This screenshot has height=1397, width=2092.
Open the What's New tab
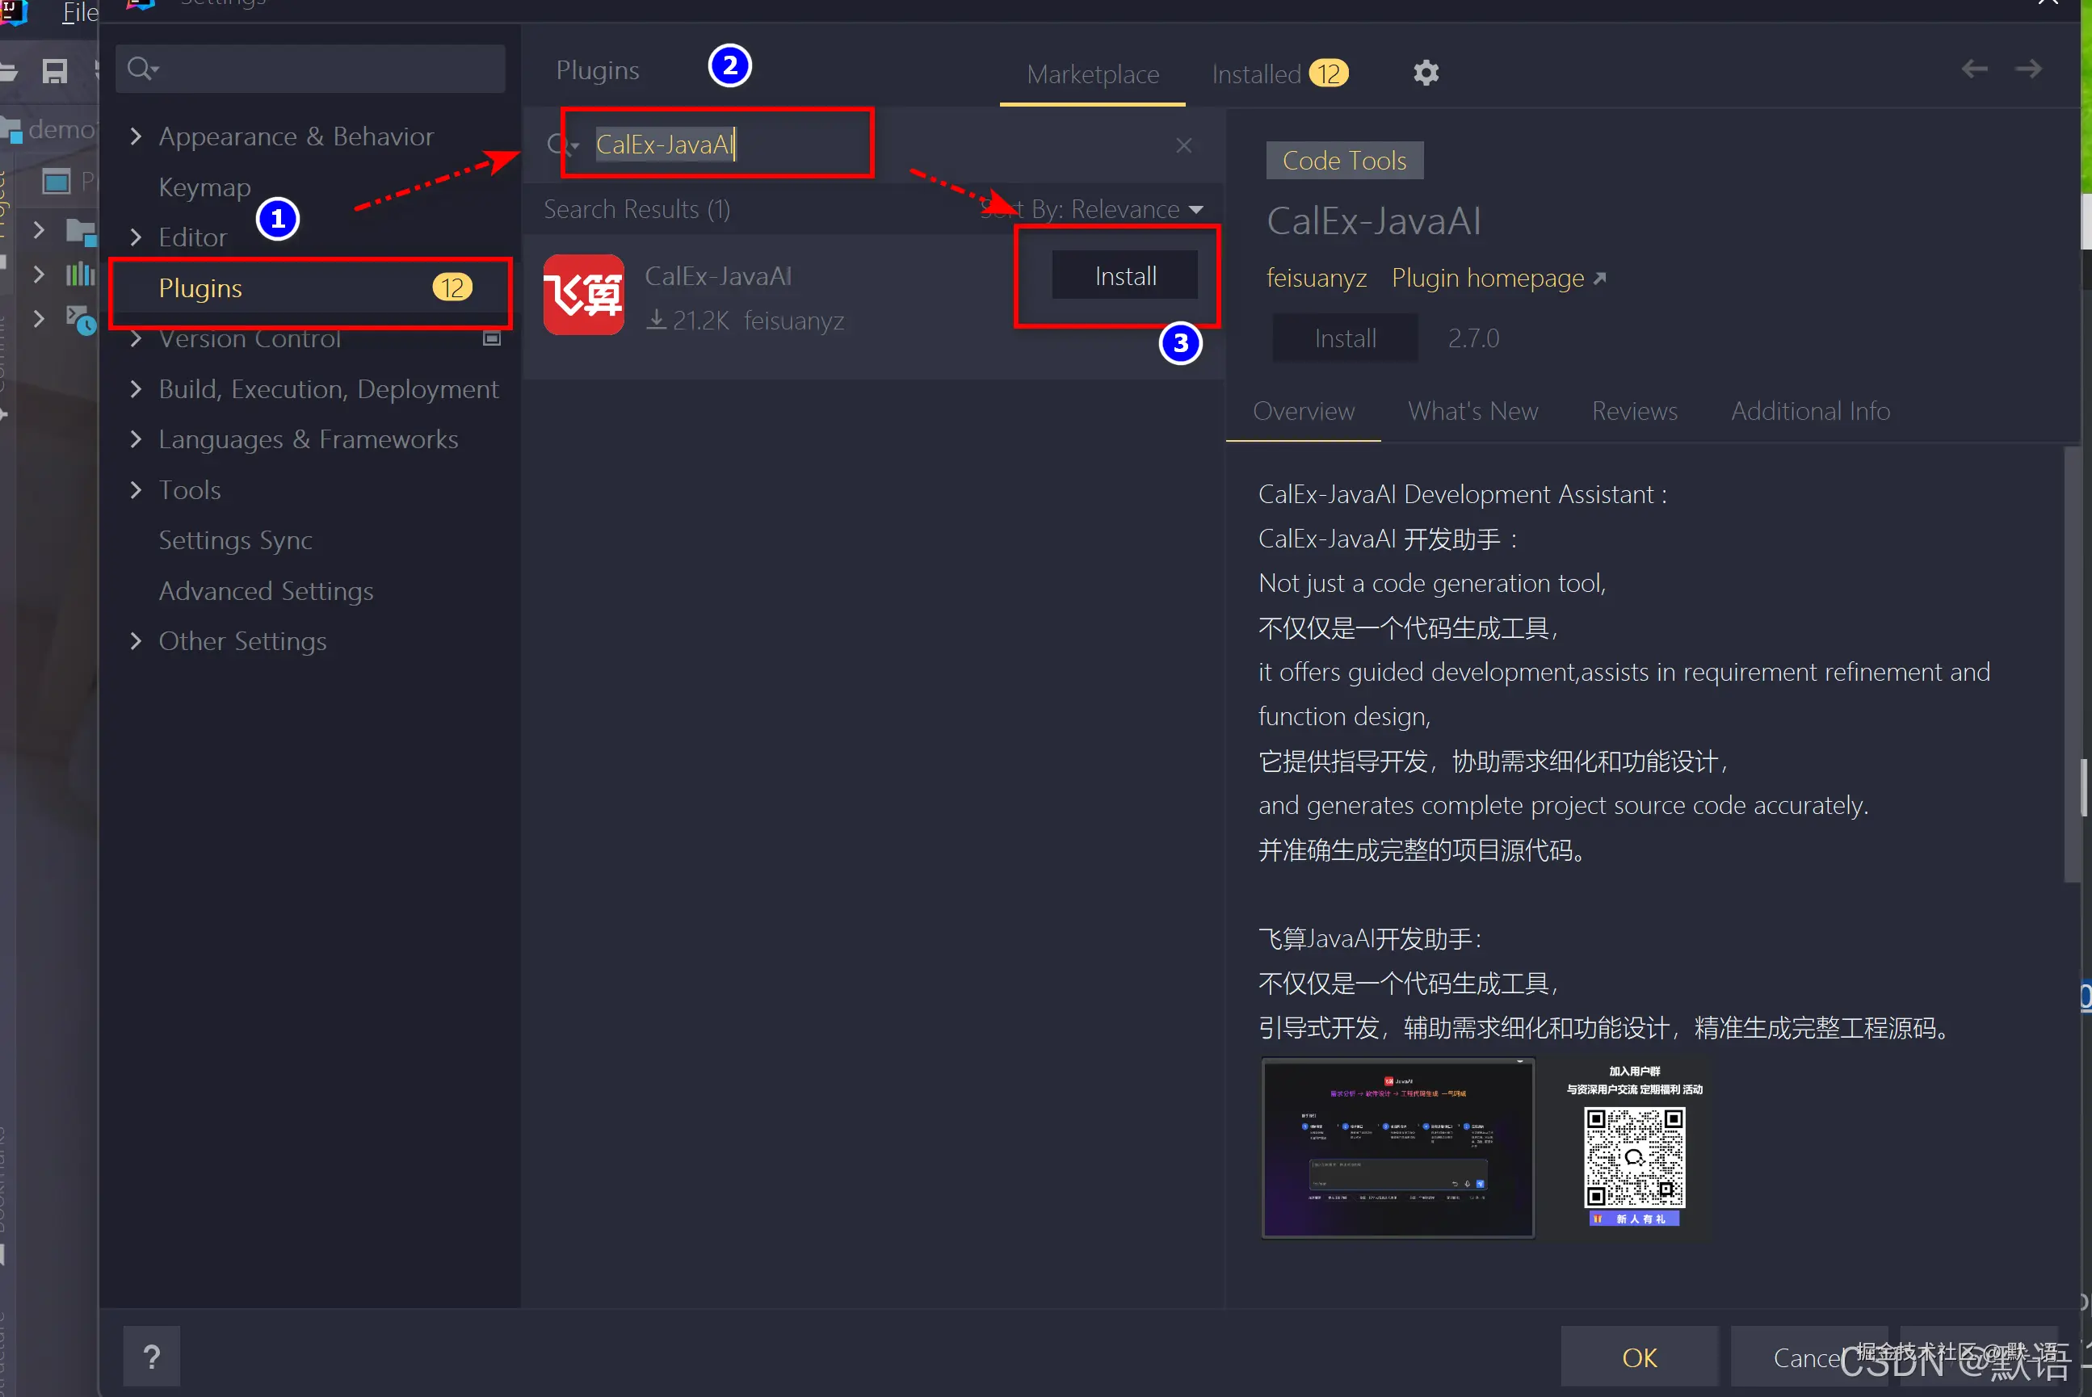pyautogui.click(x=1472, y=411)
